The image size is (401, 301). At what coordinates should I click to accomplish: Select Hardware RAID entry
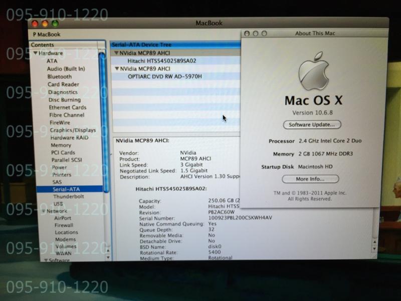point(69,138)
